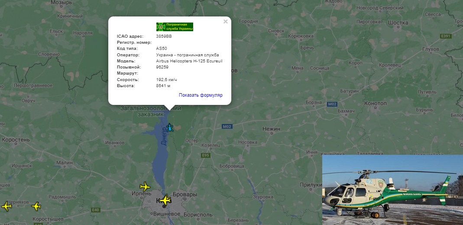
Task: Click the M02 road marker near Oster
Action: tap(227, 127)
